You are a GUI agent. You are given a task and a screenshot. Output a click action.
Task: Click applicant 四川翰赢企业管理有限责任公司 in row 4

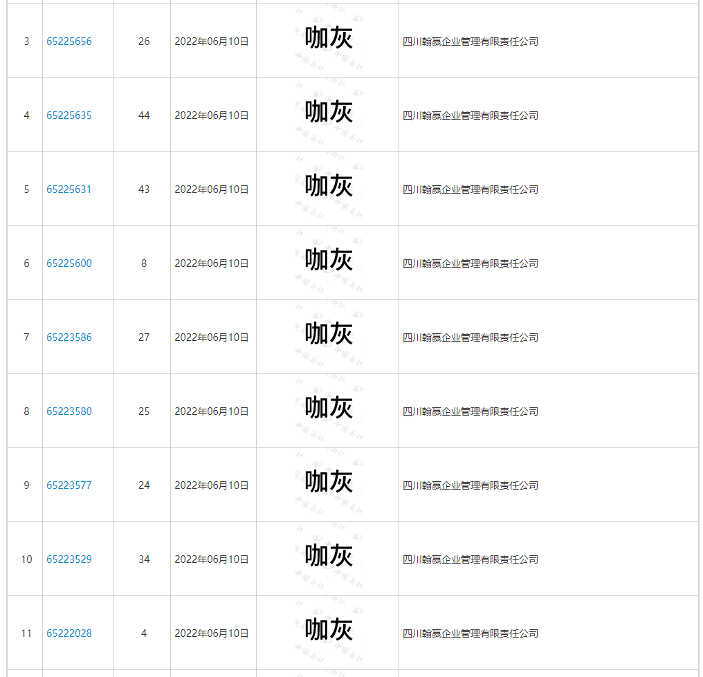coord(471,115)
